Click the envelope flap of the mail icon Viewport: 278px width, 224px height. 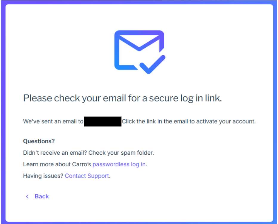pyautogui.click(x=139, y=42)
